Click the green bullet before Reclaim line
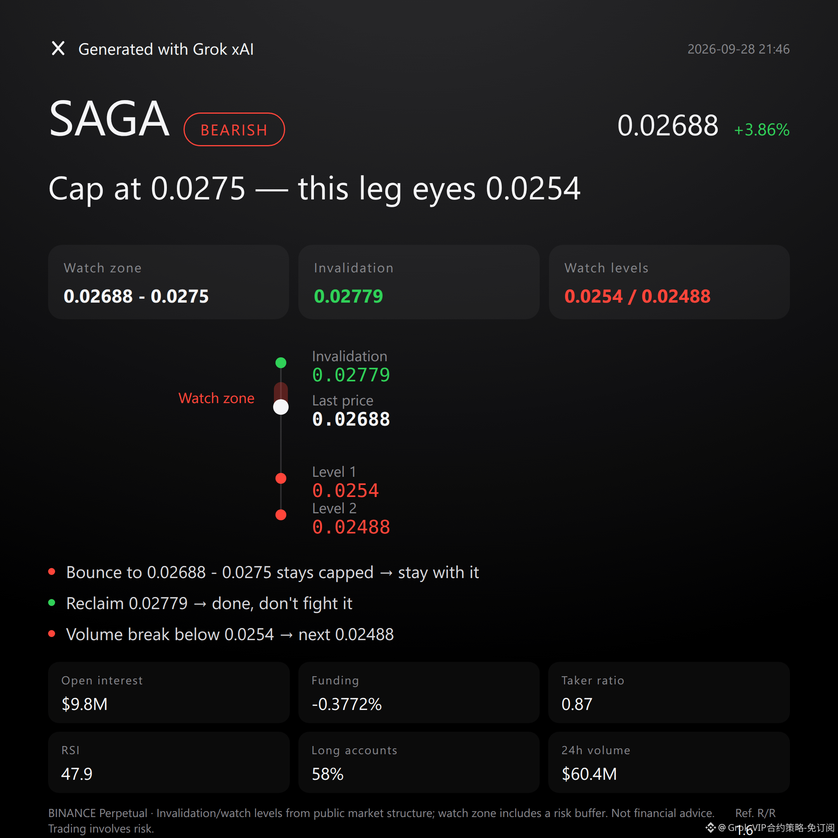Viewport: 838px width, 838px height. (52, 603)
